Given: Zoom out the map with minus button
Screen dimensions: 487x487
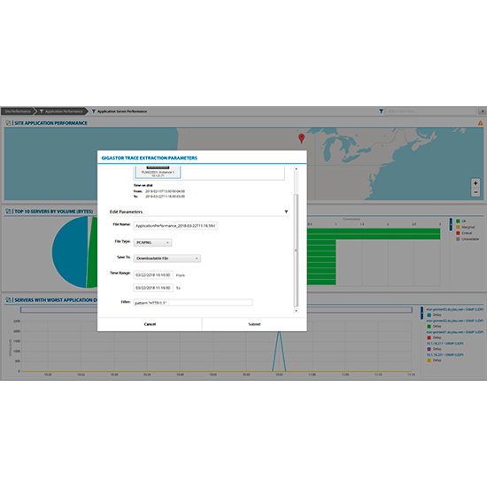Looking at the screenshot, I should pyautogui.click(x=475, y=192).
